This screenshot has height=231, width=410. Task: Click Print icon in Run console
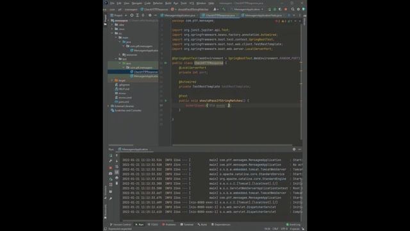pyautogui.click(x=117, y=178)
